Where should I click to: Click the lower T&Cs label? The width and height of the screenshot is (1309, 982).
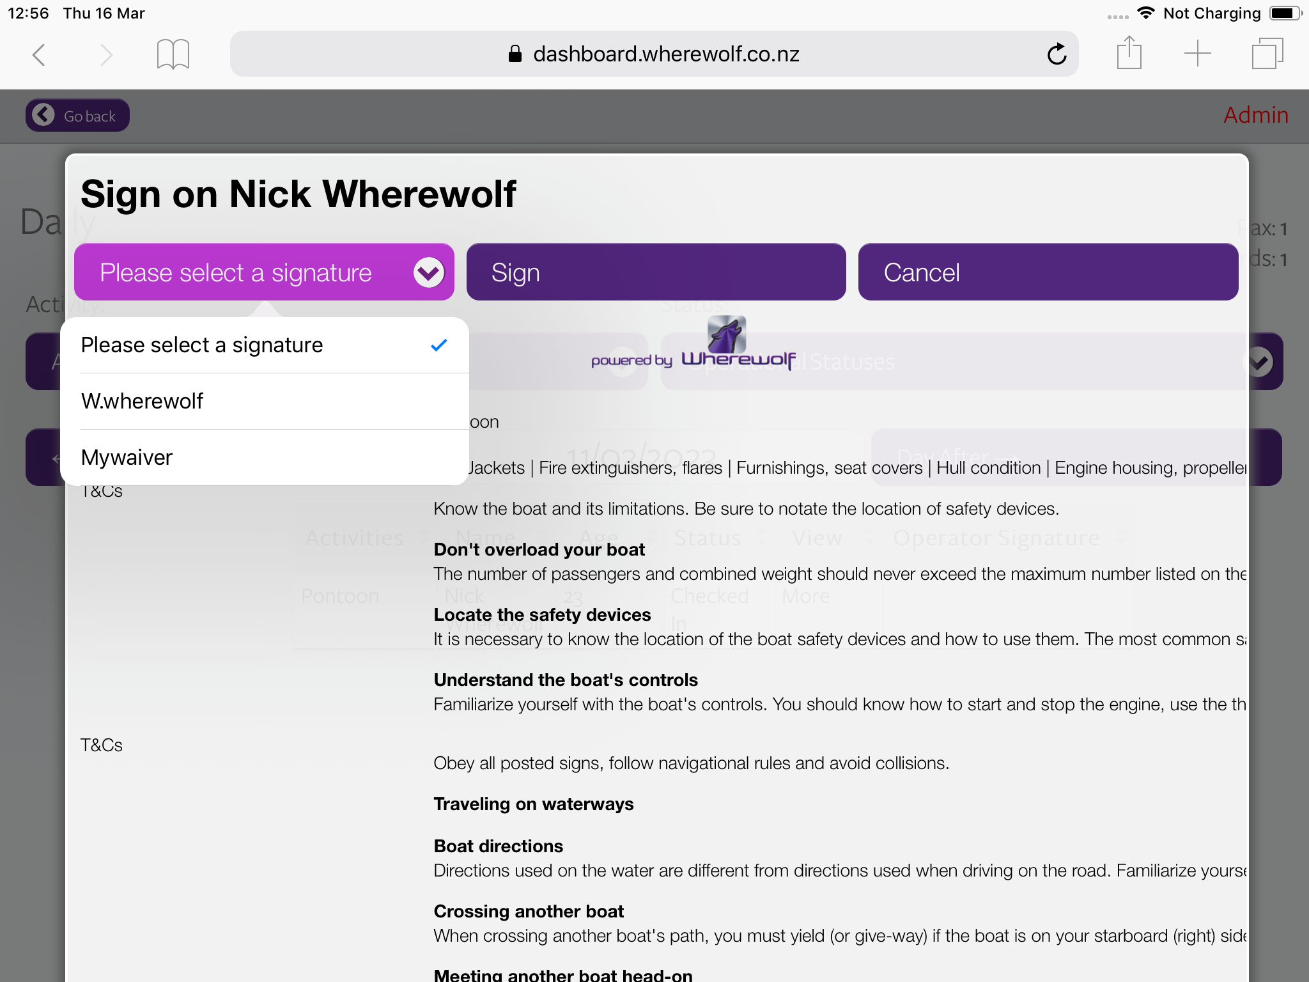[101, 745]
